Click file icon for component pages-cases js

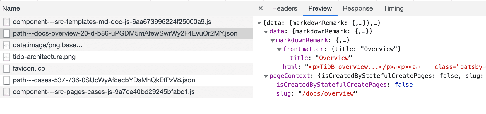7,92
